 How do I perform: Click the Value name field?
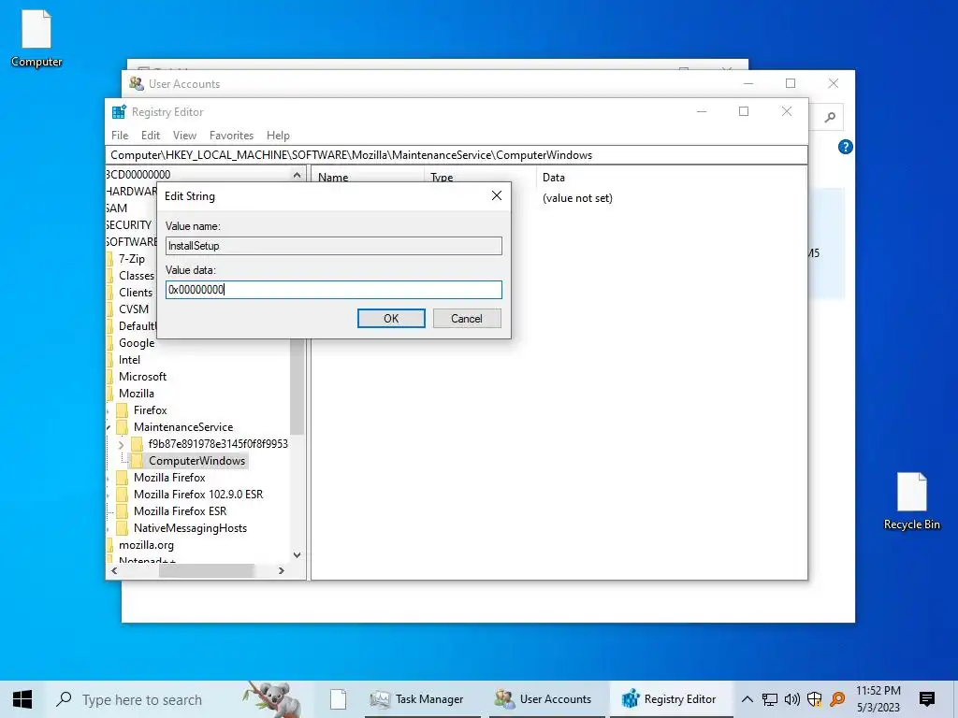click(334, 246)
